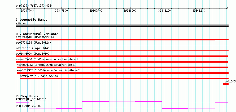The image size is (236, 112).
Task: Click the Cytogenetic Bands track heading
Action: 32,20
